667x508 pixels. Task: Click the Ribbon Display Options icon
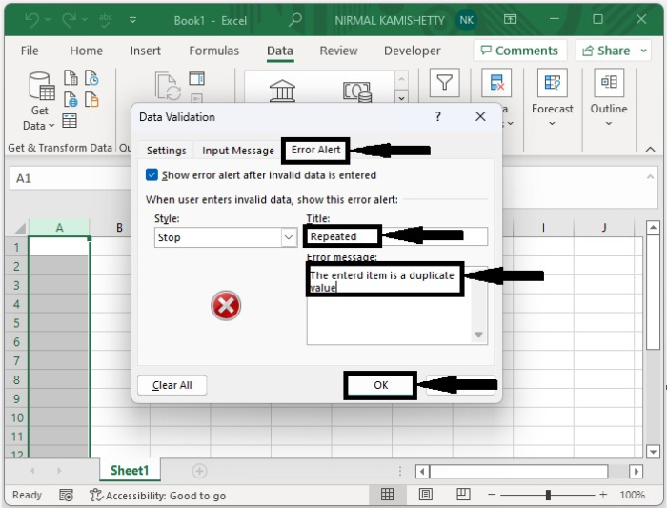(510, 20)
